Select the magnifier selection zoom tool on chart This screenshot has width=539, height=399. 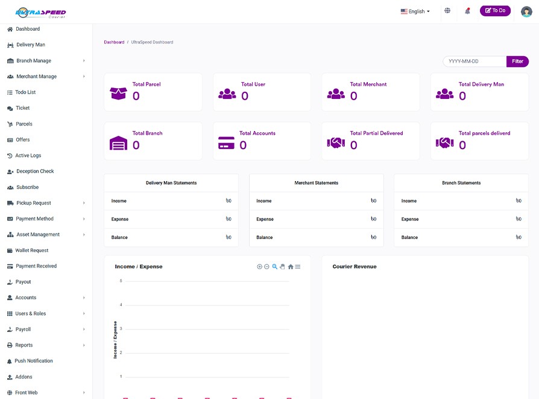click(274, 267)
